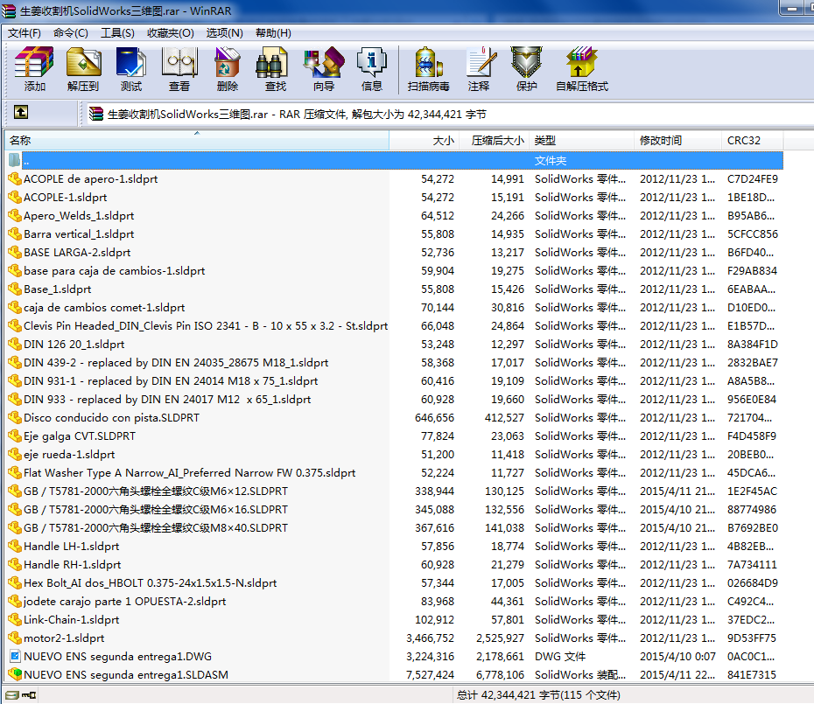814x704 pixels.
Task: Click icon of DIN 126 20_1.sldprt
Action: coord(15,344)
